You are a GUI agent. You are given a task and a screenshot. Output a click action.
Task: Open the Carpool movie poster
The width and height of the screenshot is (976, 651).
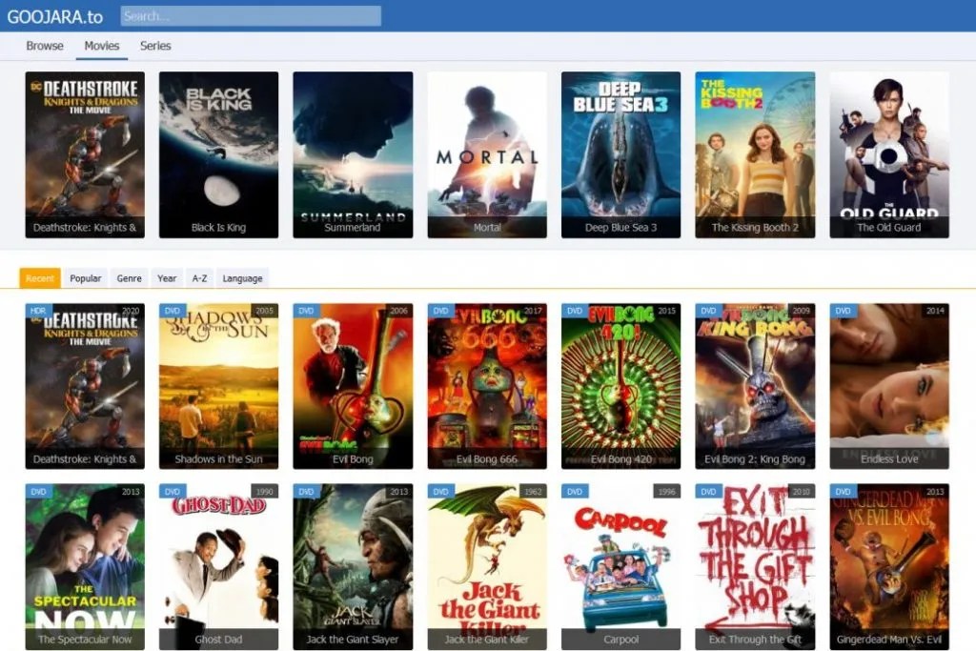[x=620, y=566]
